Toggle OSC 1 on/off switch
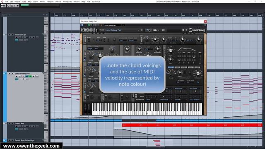265x149 pixels. click(x=84, y=59)
